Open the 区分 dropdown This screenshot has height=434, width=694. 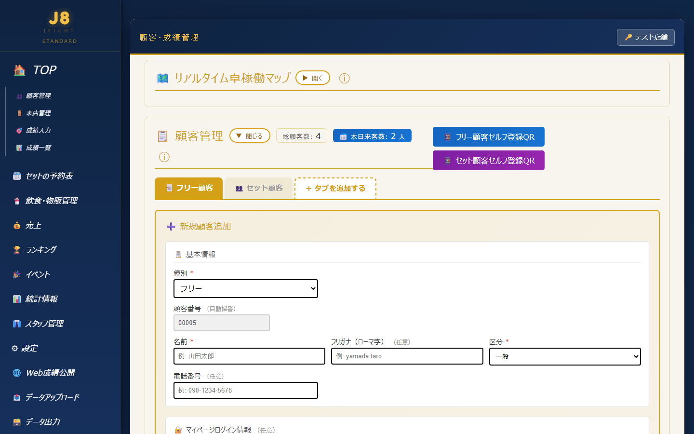pyautogui.click(x=565, y=357)
